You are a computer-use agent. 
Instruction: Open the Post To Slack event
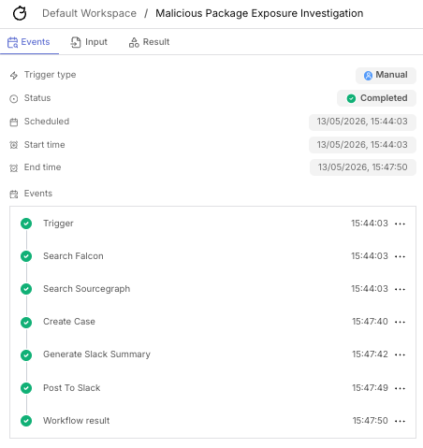[x=212, y=388]
